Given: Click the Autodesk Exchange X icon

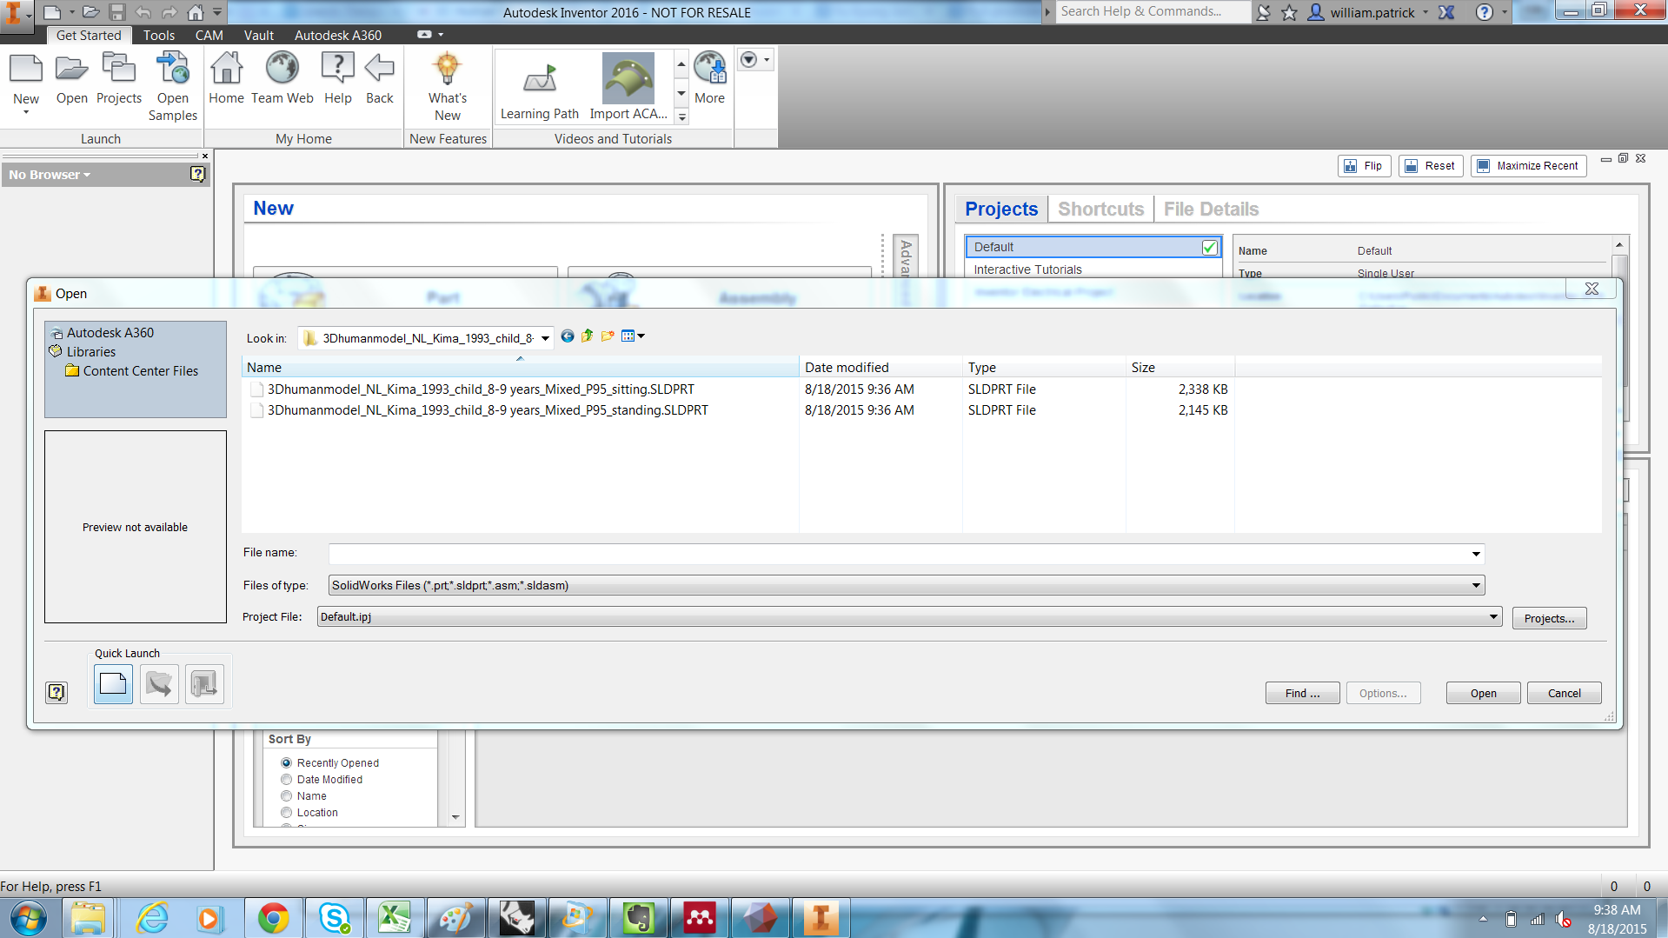Looking at the screenshot, I should [1446, 12].
